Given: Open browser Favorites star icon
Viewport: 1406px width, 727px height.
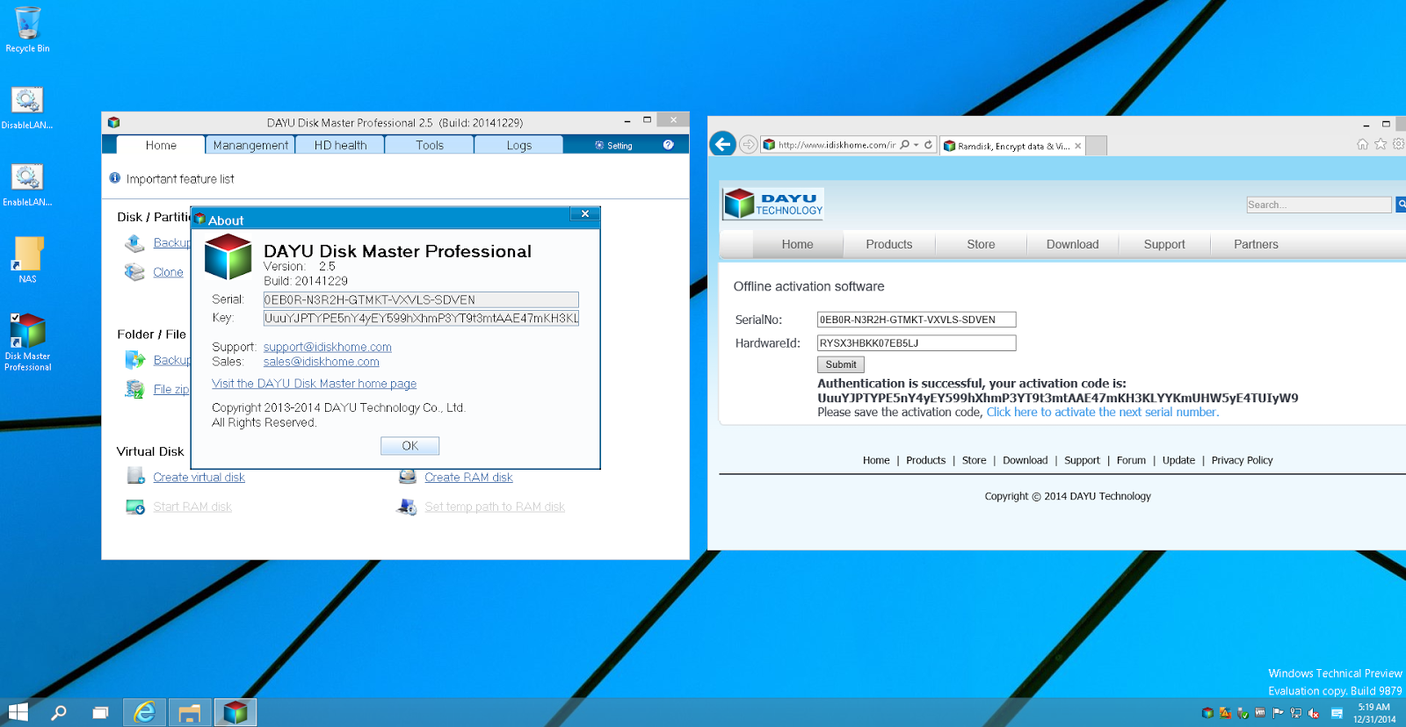Looking at the screenshot, I should pyautogui.click(x=1381, y=144).
